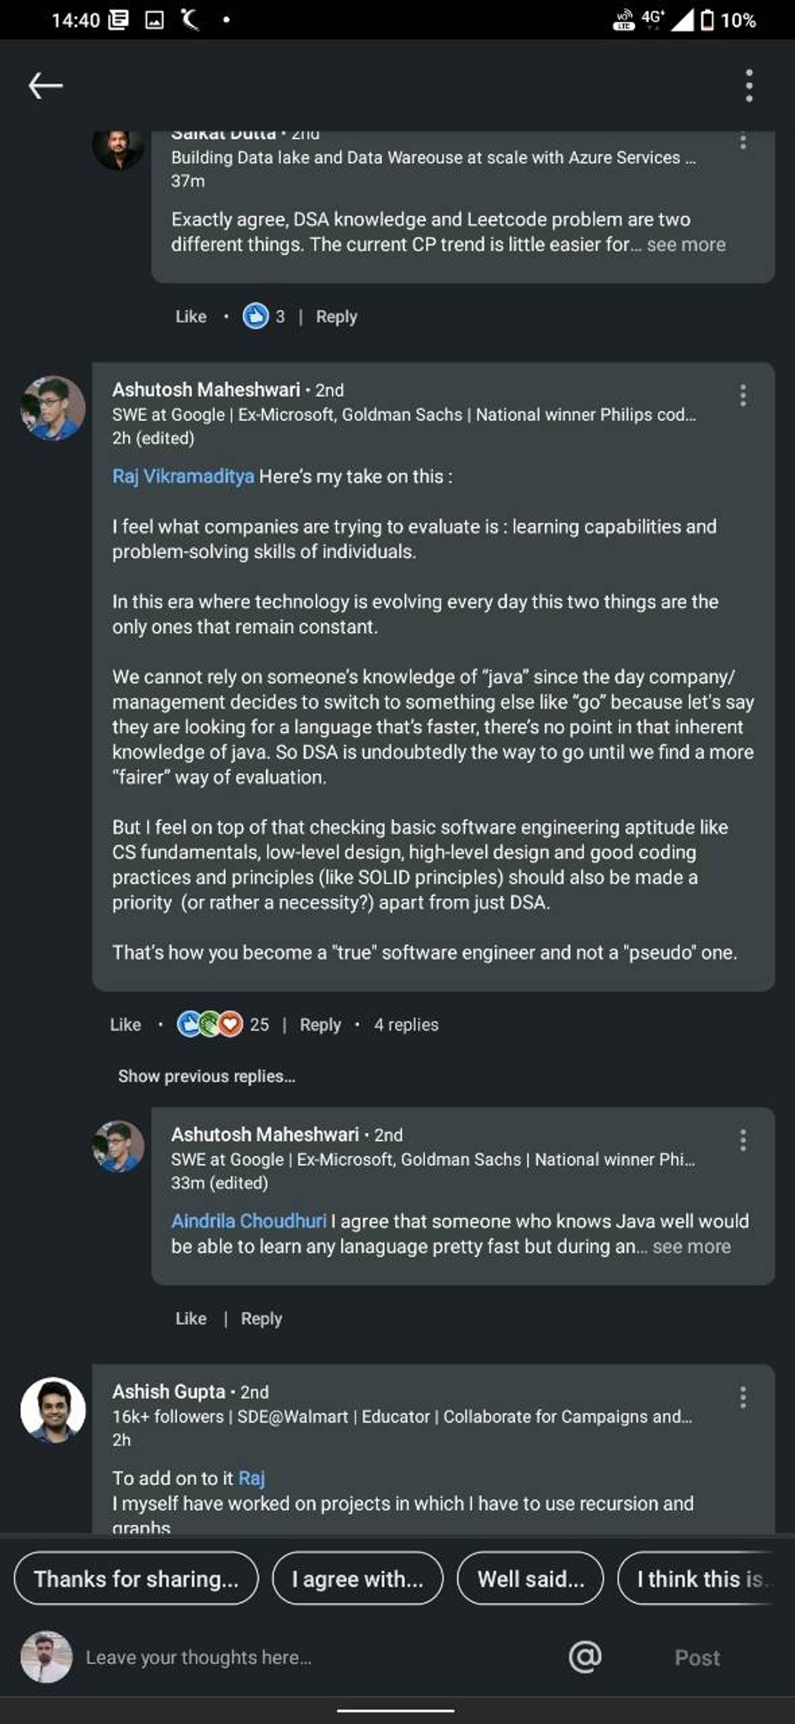Show previous replies
This screenshot has width=795, height=1724.
point(206,1076)
